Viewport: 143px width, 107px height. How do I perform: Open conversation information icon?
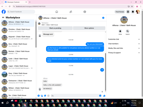coord(103,18)
